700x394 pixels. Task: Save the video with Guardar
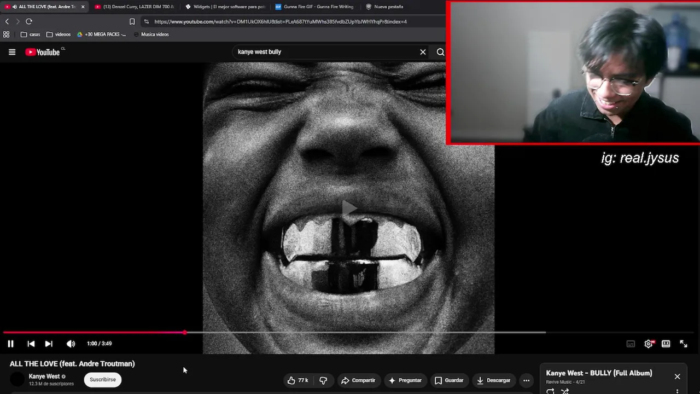(x=449, y=380)
